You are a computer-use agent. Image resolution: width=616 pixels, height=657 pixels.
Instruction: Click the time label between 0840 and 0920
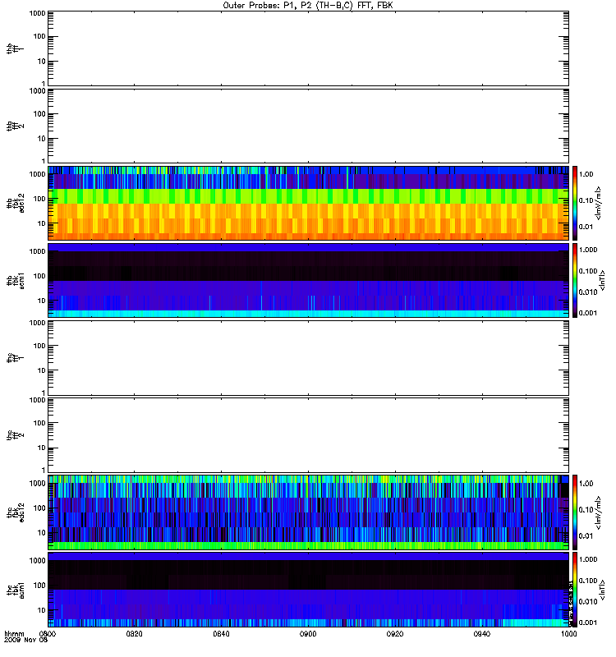point(308,634)
